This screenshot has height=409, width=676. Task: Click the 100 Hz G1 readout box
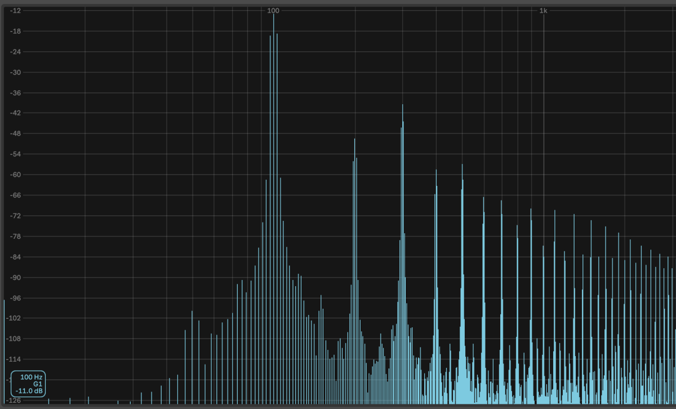click(28, 384)
